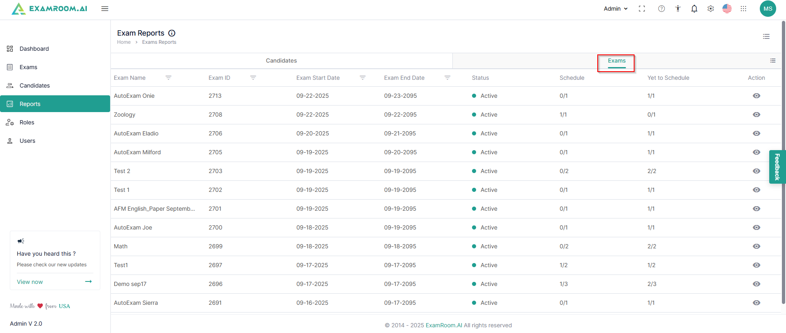
Task: View details for Test 1 exam
Action: [757, 190]
